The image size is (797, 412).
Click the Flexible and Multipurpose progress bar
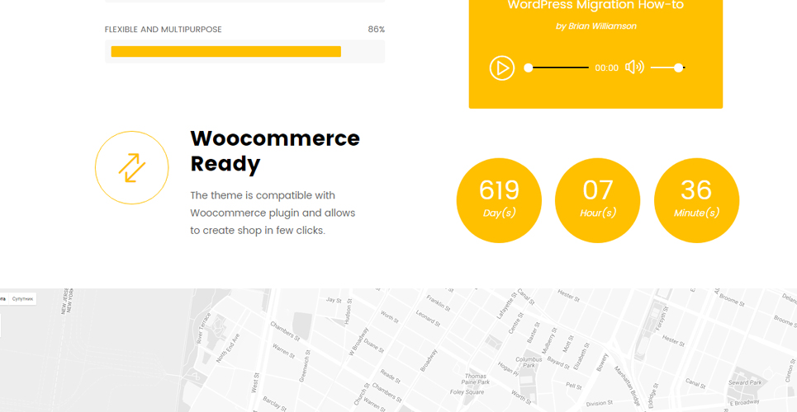[245, 52]
